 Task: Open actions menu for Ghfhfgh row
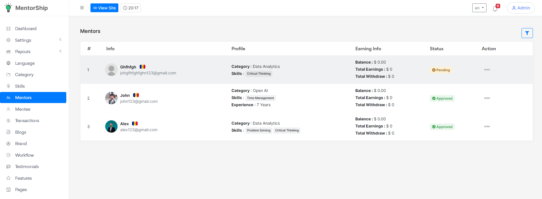click(x=487, y=70)
